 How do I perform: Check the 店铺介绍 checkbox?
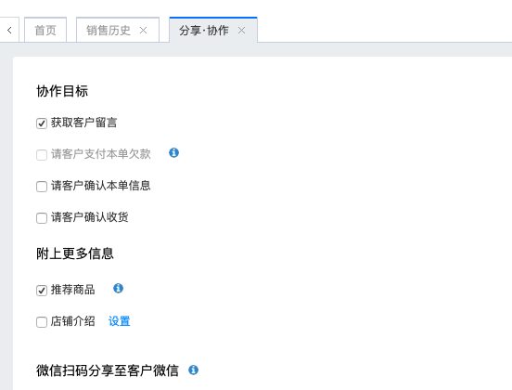42,322
